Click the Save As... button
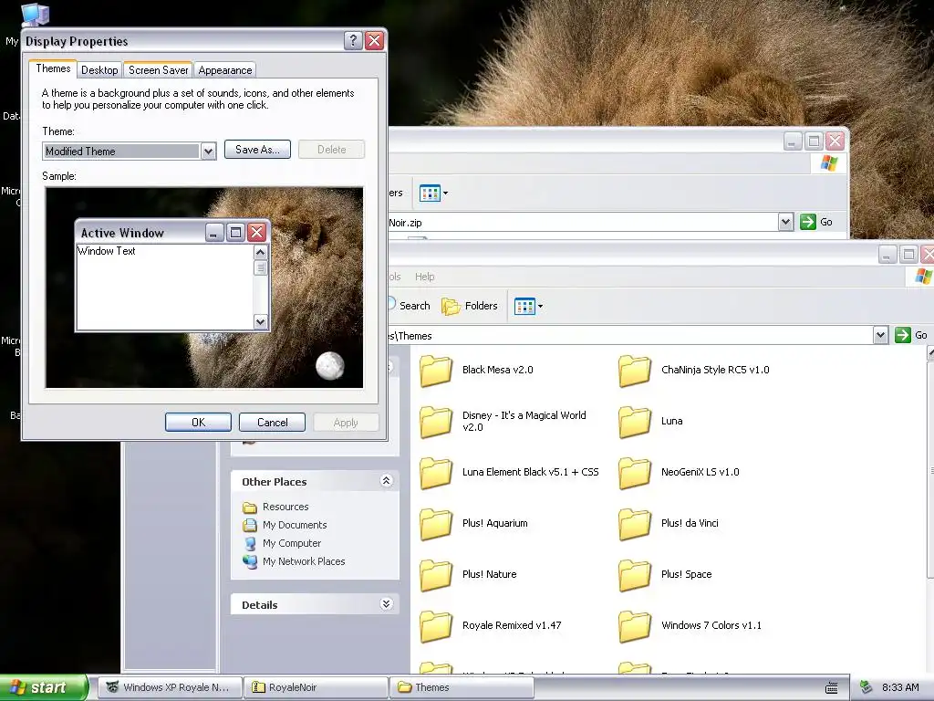934x701 pixels. click(x=257, y=150)
